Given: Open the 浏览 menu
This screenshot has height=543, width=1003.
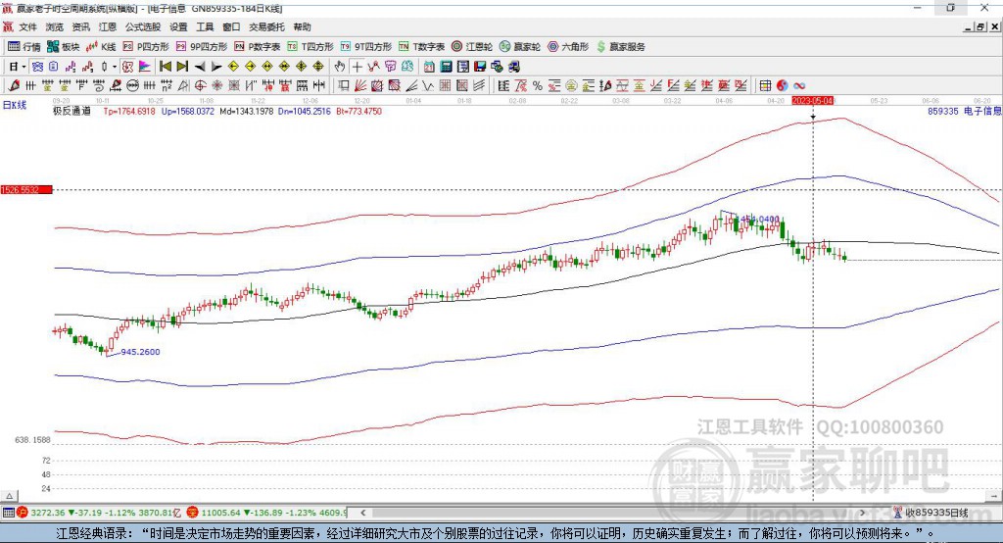Looking at the screenshot, I should pyautogui.click(x=55, y=26).
